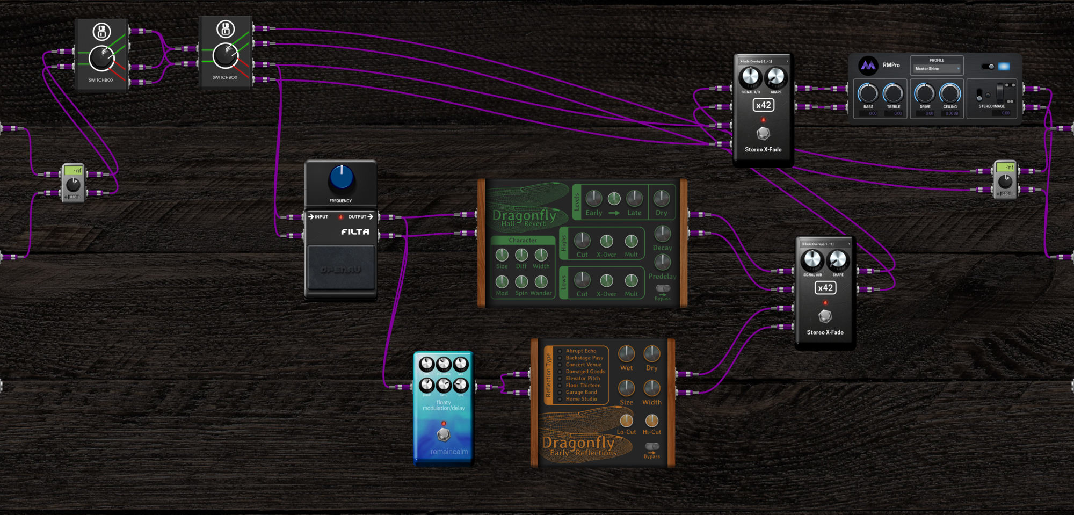Click the RMPro Drive knob
Screen dimensions: 1074x515
[x=924, y=93]
